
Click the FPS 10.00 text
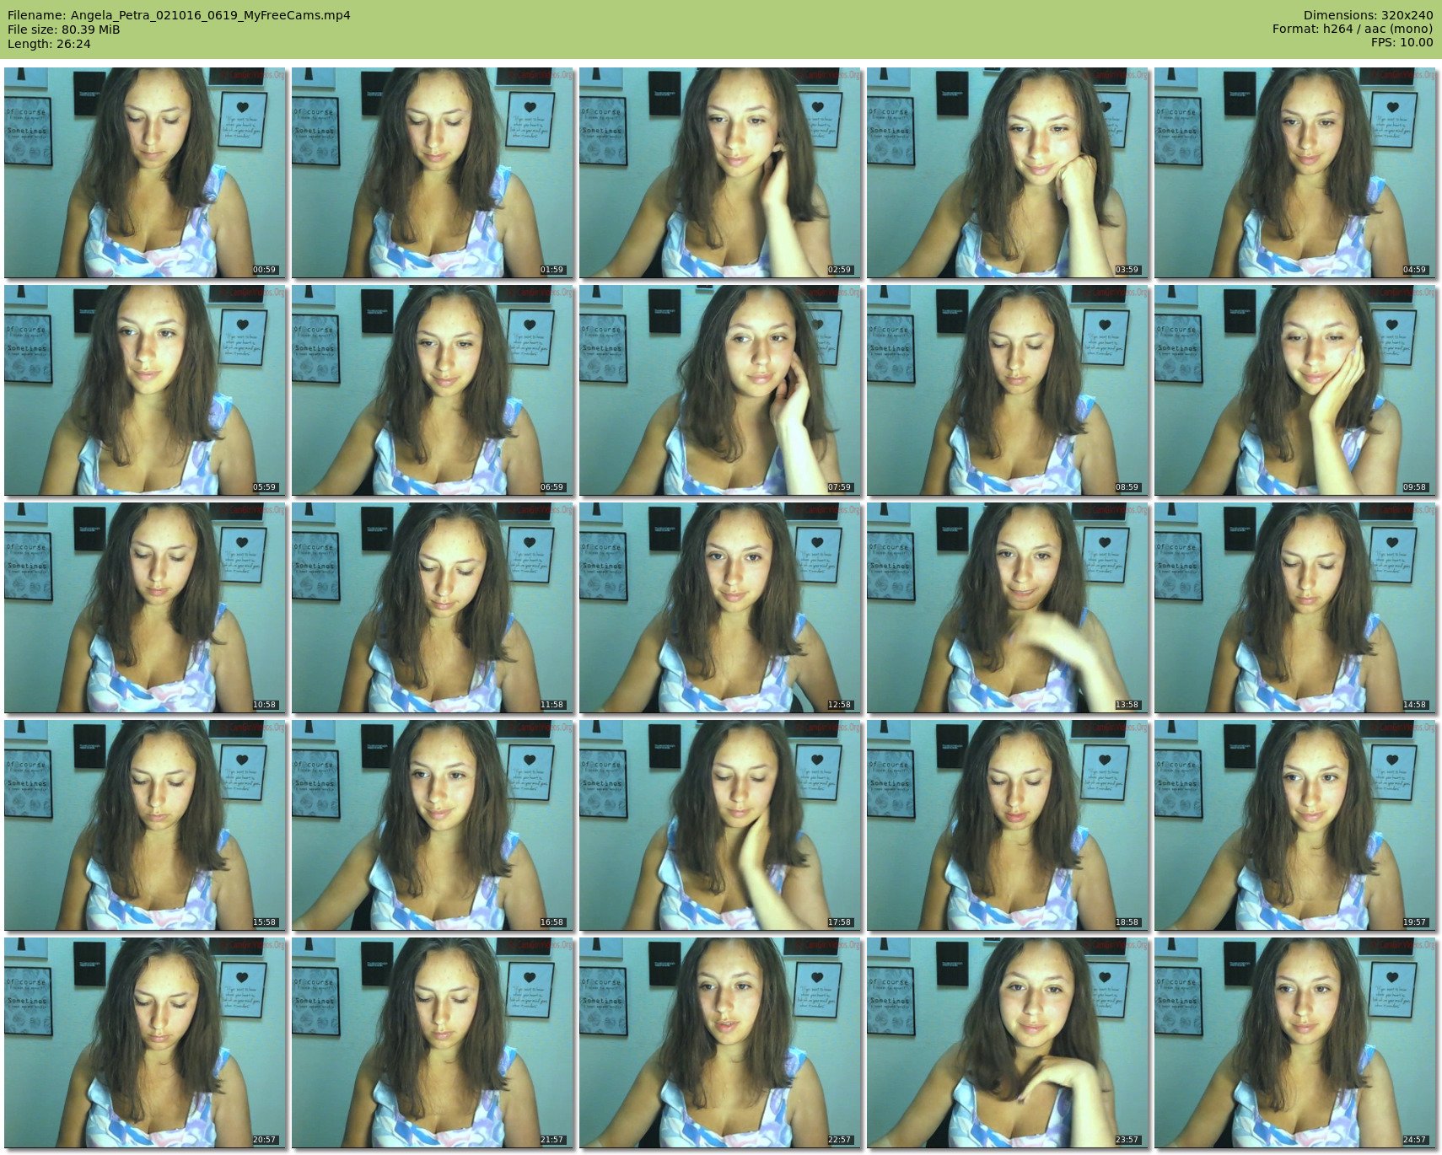click(1402, 42)
